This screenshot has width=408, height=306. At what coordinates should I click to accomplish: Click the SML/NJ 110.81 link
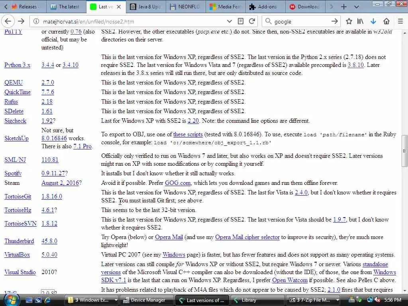(50, 160)
